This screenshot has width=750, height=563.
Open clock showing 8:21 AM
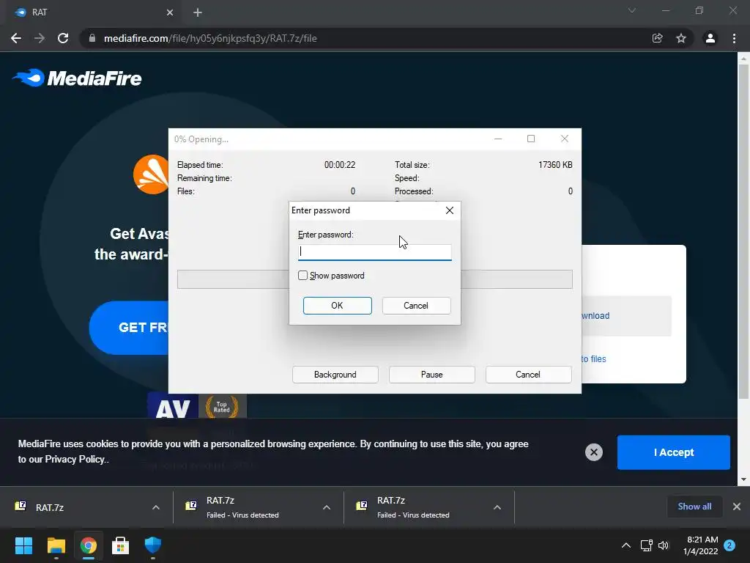(x=700, y=545)
